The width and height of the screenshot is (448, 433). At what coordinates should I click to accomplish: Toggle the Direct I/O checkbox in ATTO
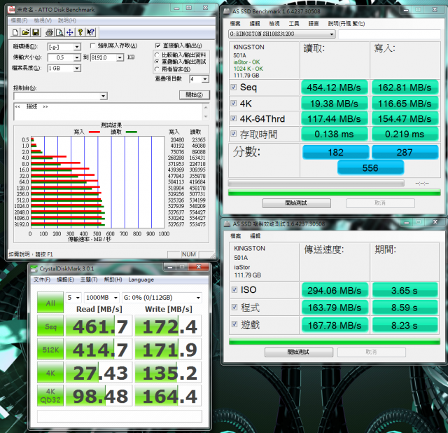point(157,46)
